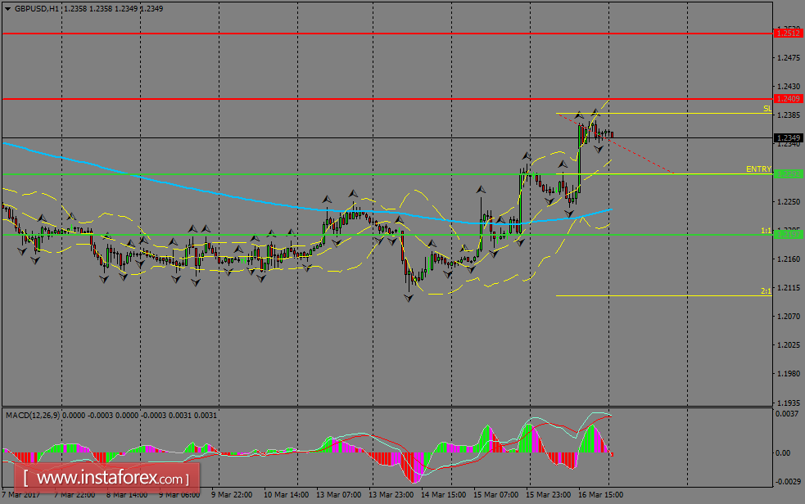Select the yellow 2:1 horizontal line
805x504 pixels.
664,296
